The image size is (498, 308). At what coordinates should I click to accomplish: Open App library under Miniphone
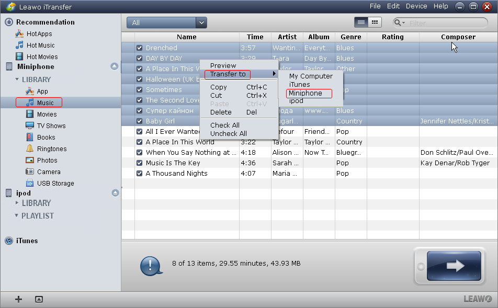[37, 92]
